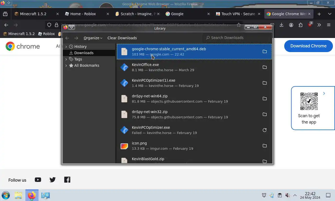Open folder containing icon.png
335x201 pixels.
(265, 146)
